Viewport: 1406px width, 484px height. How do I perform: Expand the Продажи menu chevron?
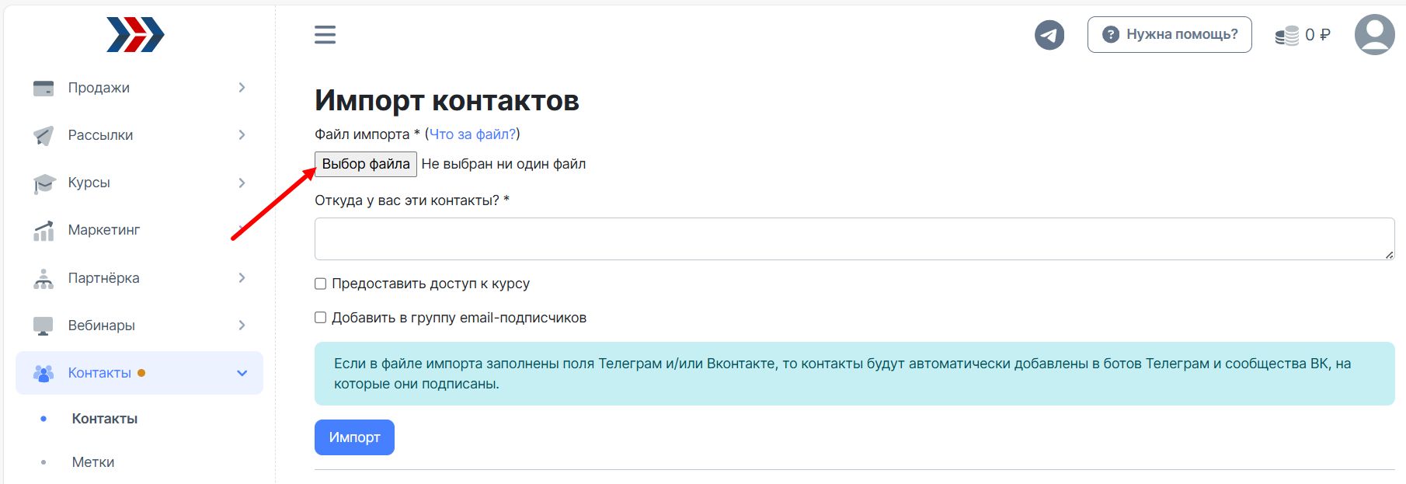pos(242,88)
